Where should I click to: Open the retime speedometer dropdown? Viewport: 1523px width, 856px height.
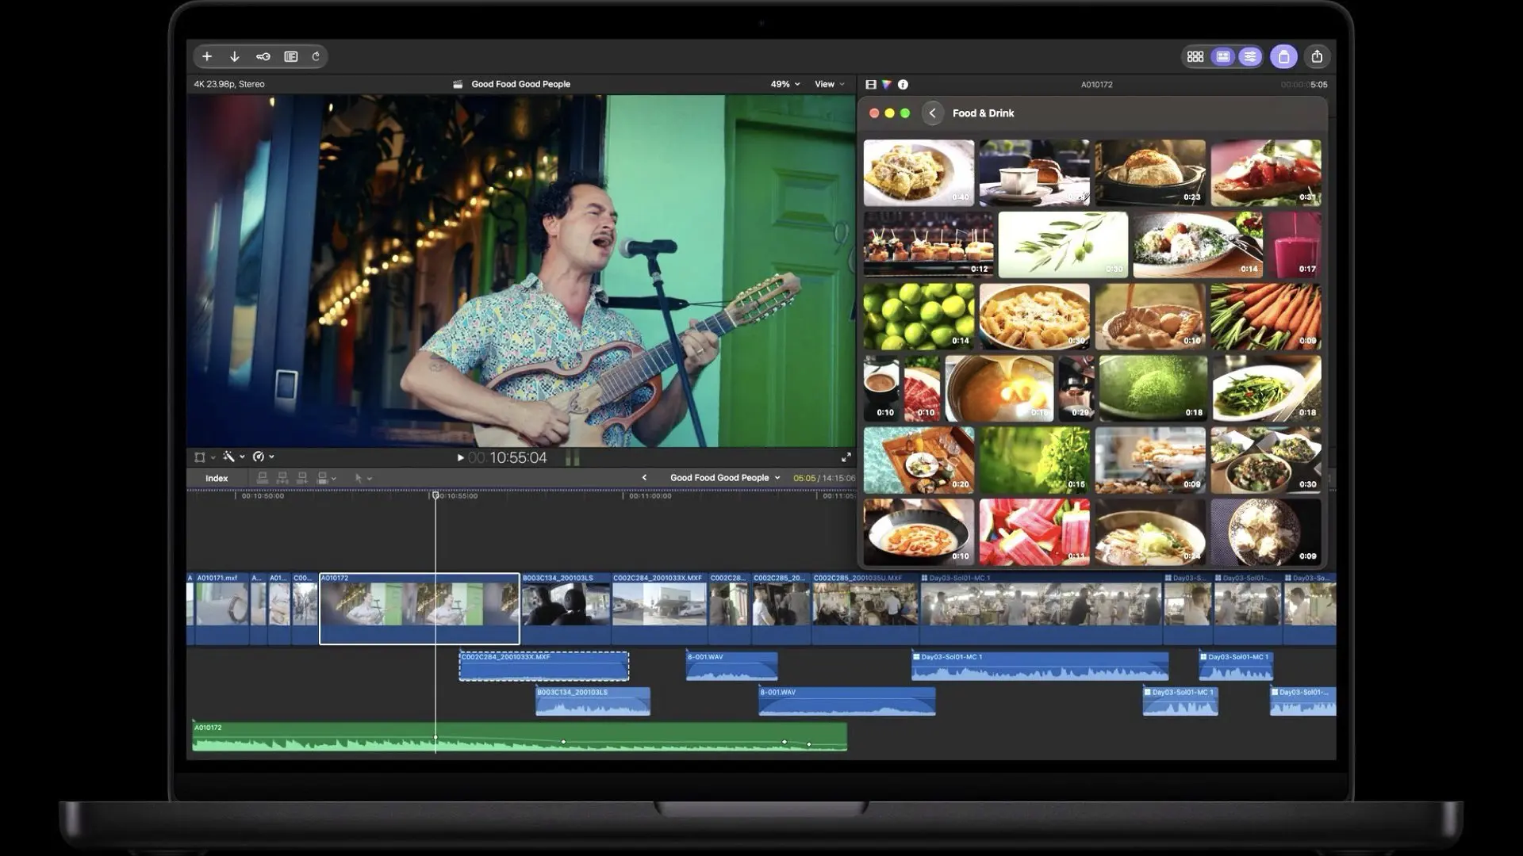[263, 457]
